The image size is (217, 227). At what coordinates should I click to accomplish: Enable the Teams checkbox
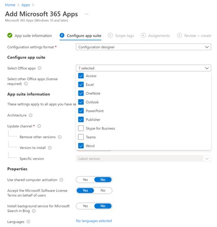click(81, 137)
